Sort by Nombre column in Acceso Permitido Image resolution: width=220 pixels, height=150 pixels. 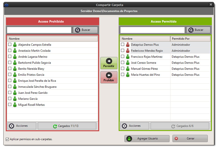pyautogui.click(x=145, y=39)
